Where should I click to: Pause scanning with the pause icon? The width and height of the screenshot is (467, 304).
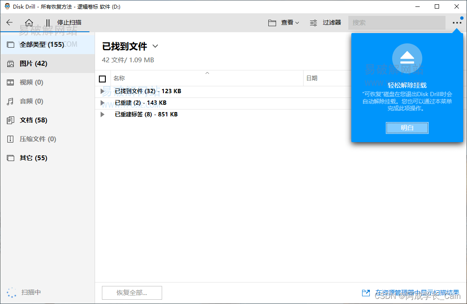[48, 23]
